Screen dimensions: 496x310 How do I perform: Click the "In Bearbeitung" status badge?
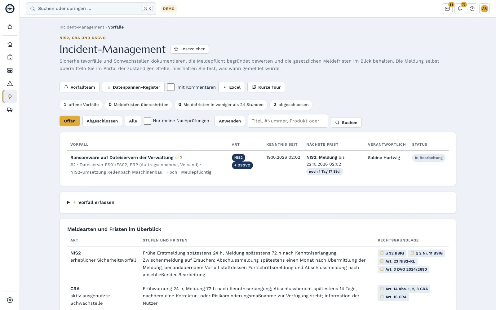[429, 158]
